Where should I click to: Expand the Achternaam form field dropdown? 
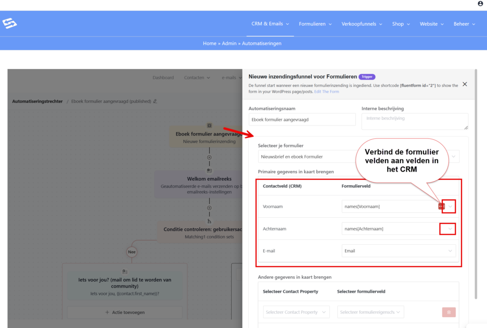(x=449, y=229)
